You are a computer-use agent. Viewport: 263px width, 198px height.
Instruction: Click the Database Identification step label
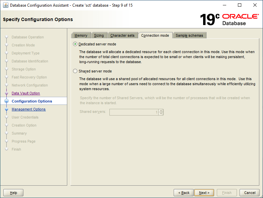pos(30,61)
